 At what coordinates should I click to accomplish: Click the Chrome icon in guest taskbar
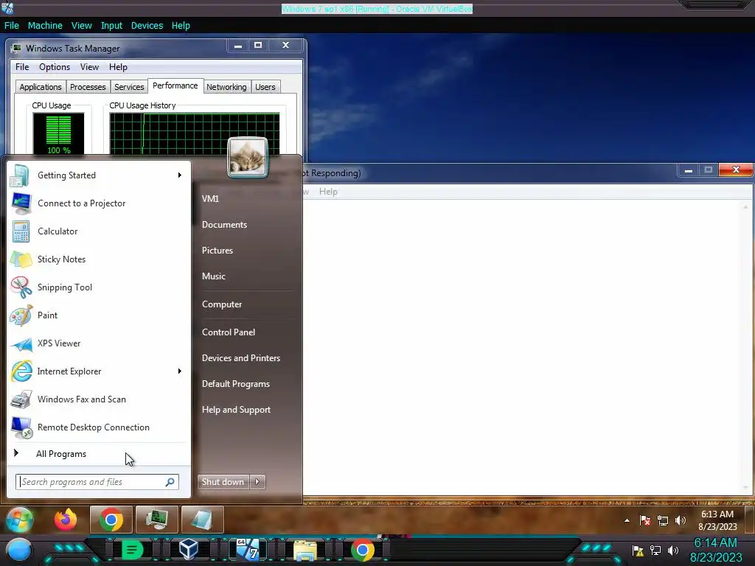[111, 520]
